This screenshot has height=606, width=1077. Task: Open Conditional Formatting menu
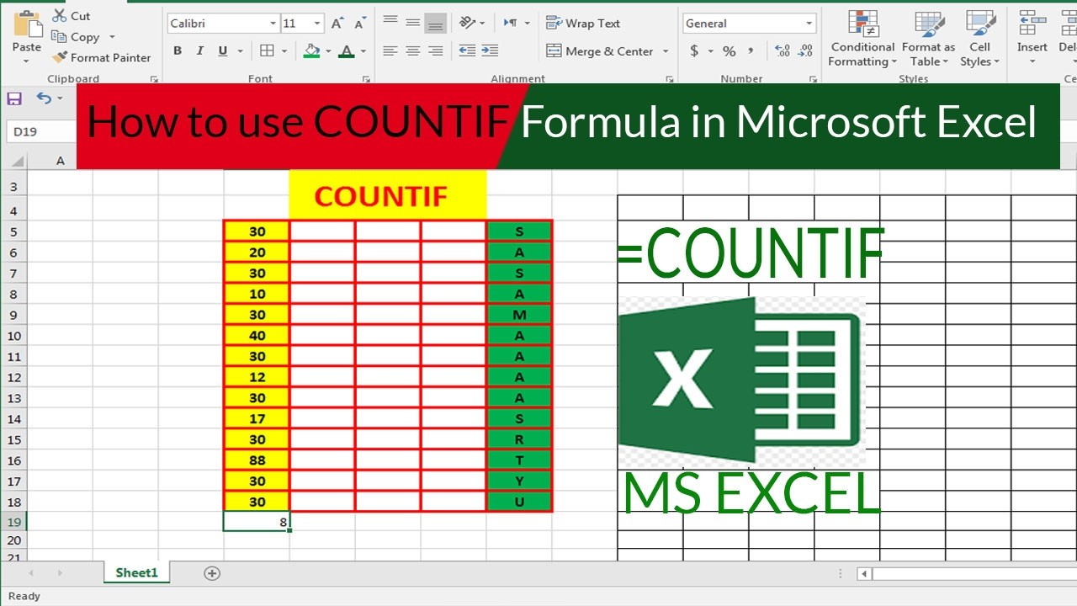pyautogui.click(x=862, y=40)
